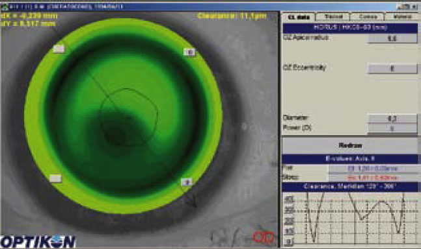Image resolution: width=421 pixels, height=249 pixels.
Task: Switch to the CL data tab
Action: 299,17
